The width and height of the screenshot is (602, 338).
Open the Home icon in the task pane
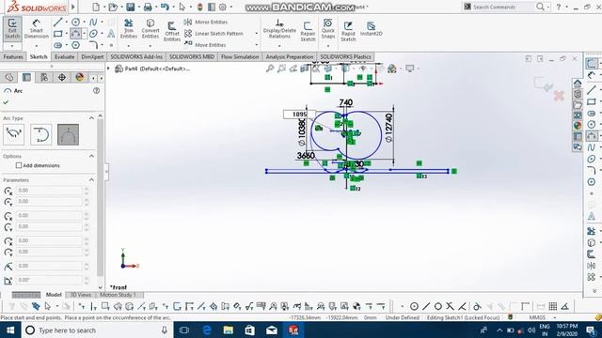578,84
